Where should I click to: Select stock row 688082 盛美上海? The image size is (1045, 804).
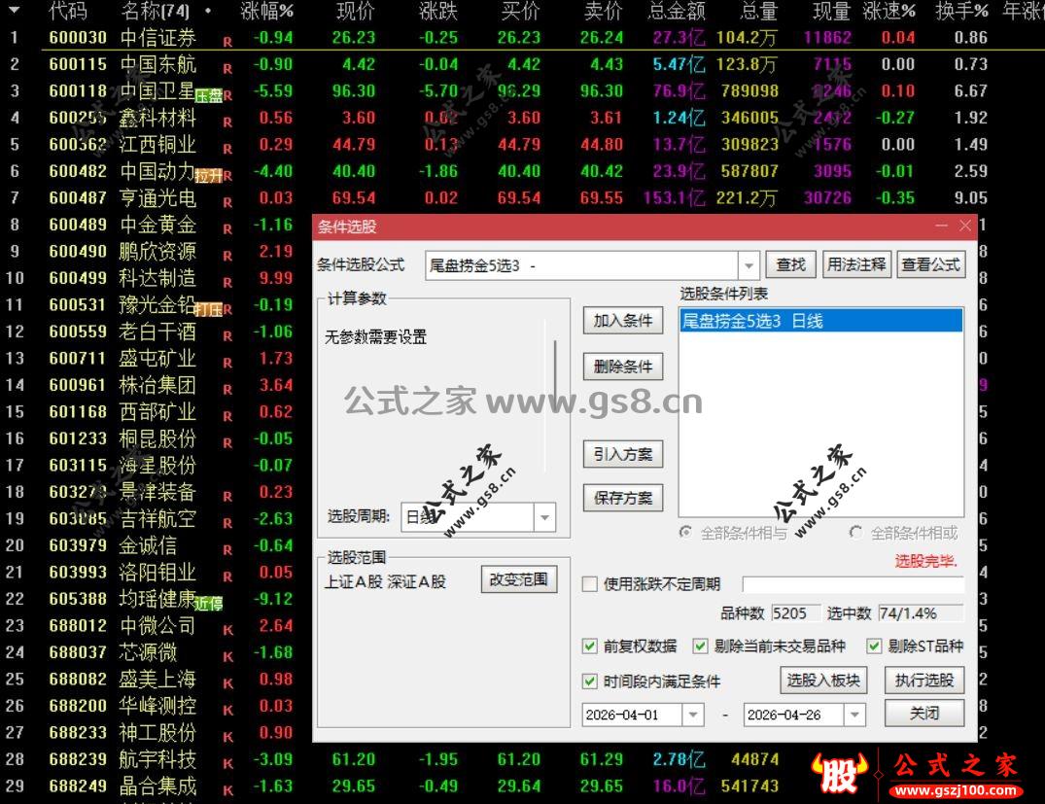(156, 680)
